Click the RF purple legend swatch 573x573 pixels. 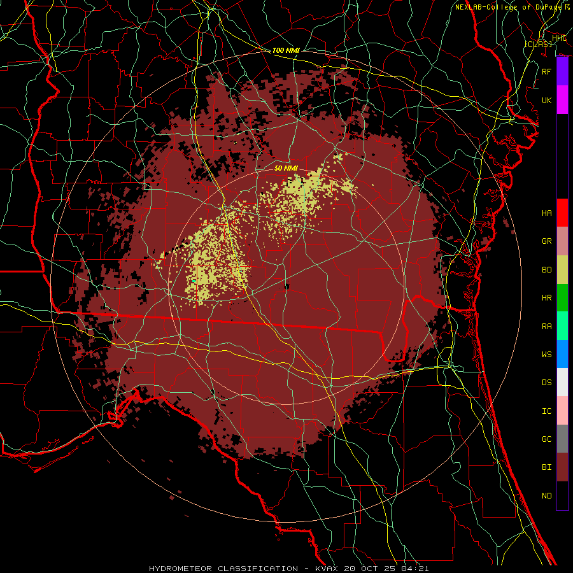pos(562,71)
